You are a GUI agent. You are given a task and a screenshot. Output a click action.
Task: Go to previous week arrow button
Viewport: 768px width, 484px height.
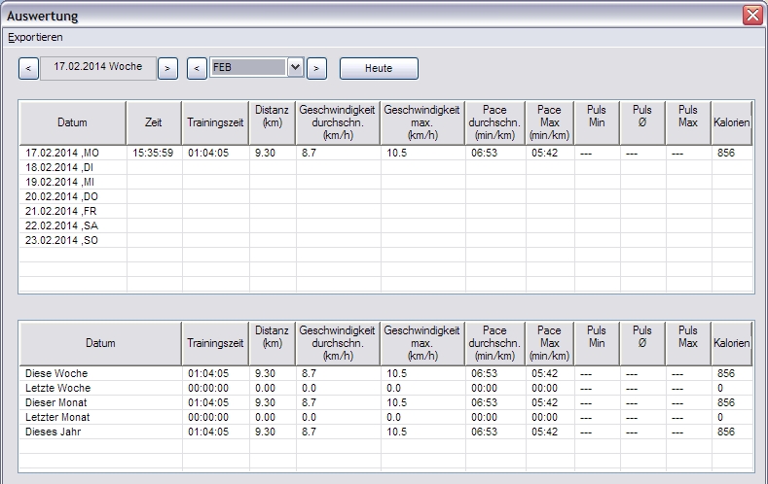[x=28, y=68]
